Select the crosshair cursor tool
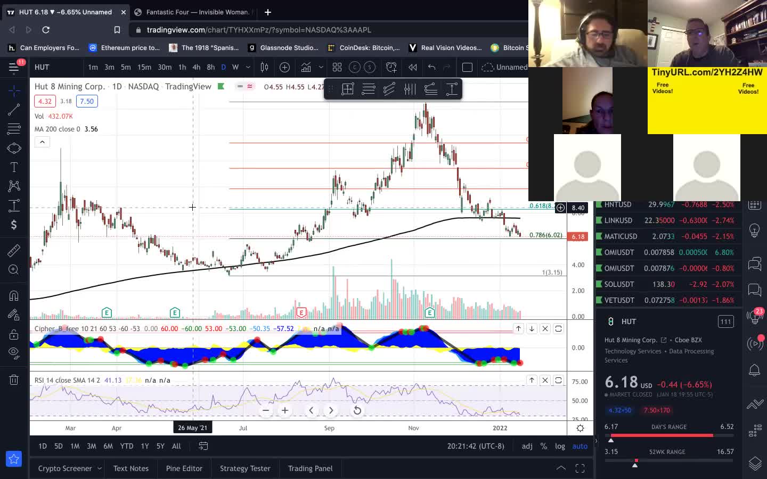Image resolution: width=767 pixels, height=479 pixels. click(x=14, y=90)
